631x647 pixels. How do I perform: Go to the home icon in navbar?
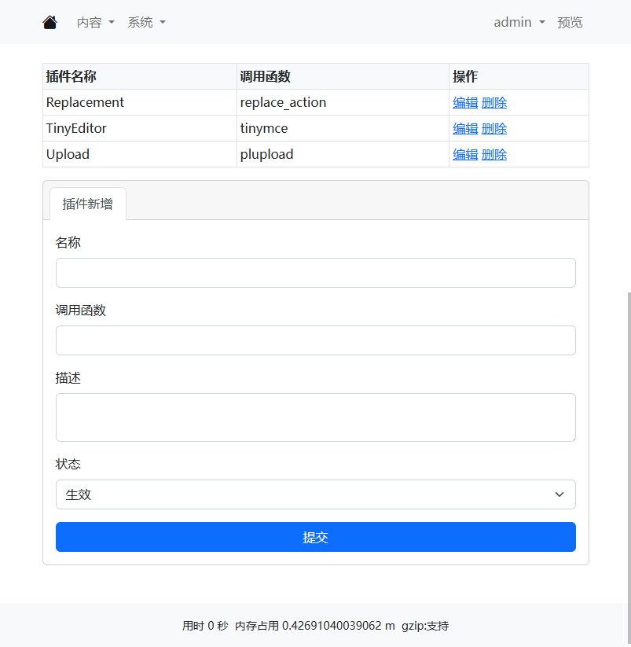coord(50,22)
